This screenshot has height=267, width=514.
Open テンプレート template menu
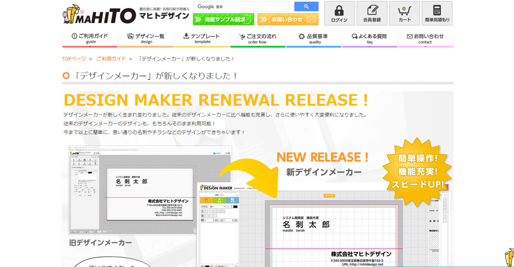(202, 39)
